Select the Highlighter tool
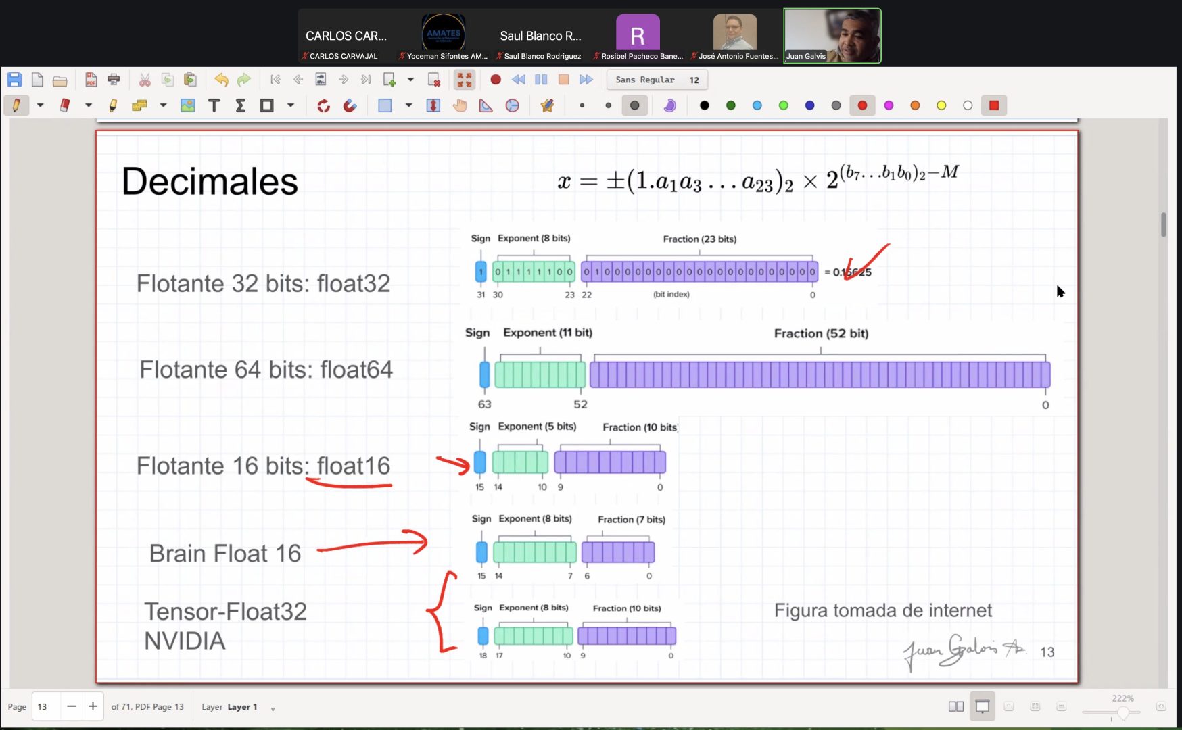This screenshot has width=1182, height=730. click(113, 105)
